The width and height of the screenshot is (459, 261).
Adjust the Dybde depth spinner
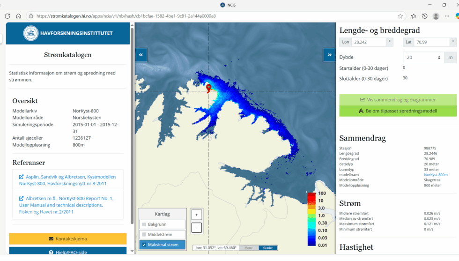(439, 57)
